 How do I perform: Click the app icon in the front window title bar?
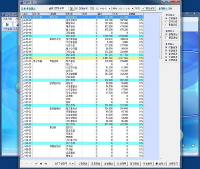[22, 2]
